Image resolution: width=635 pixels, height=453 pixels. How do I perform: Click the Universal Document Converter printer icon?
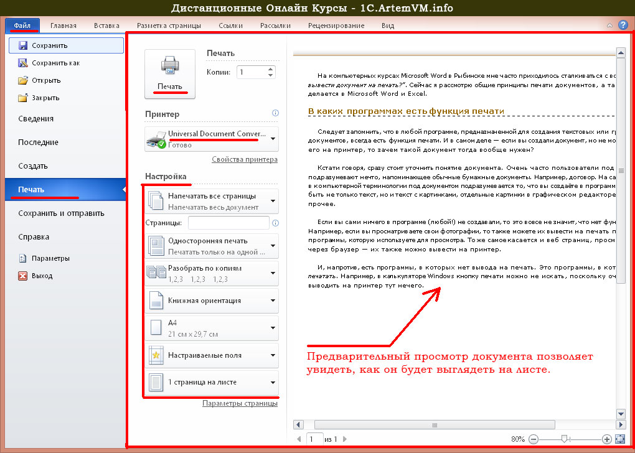pos(156,139)
